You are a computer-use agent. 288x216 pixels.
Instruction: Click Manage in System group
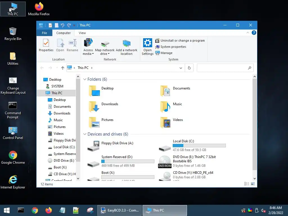[164, 53]
